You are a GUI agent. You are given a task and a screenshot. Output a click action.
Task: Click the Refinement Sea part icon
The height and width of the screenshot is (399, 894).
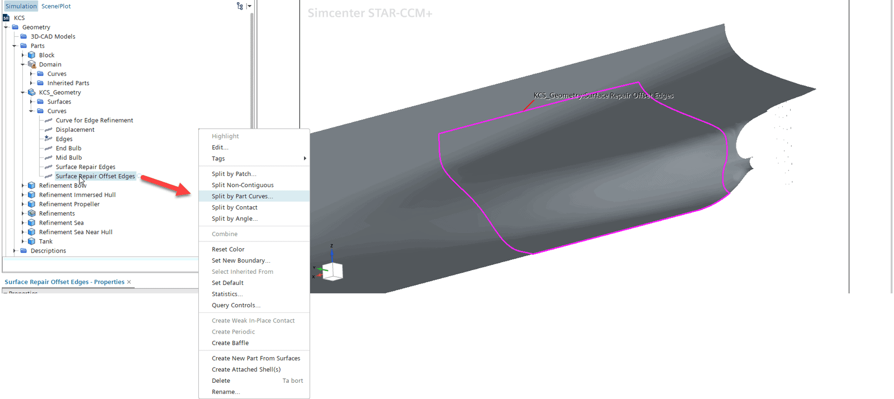coord(32,222)
